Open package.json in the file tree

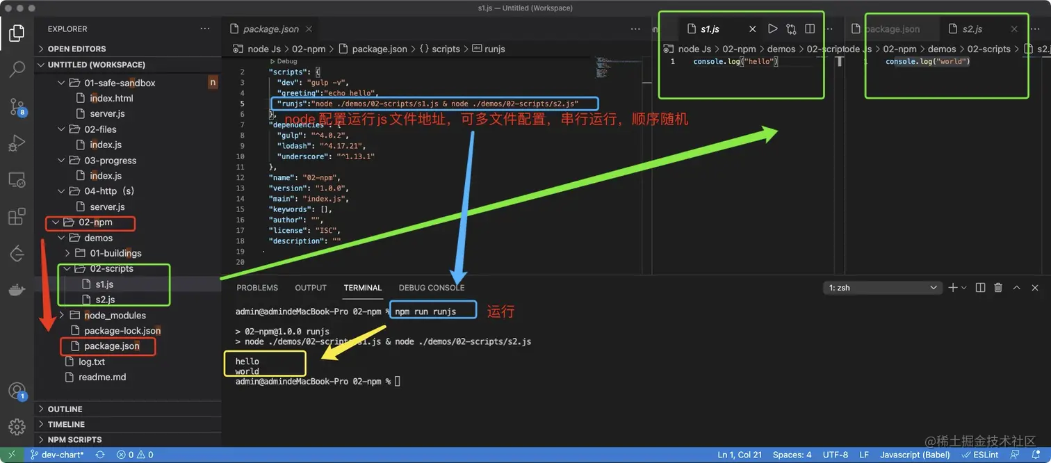111,346
